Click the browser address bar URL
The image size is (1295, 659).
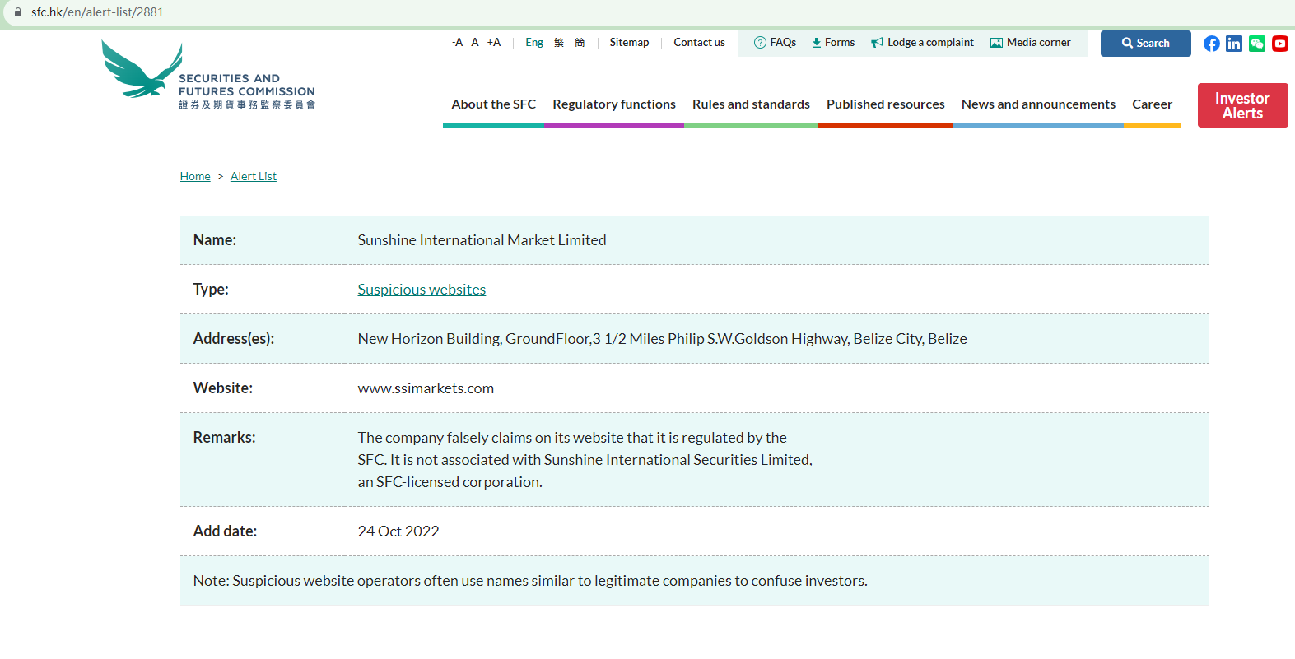click(97, 12)
